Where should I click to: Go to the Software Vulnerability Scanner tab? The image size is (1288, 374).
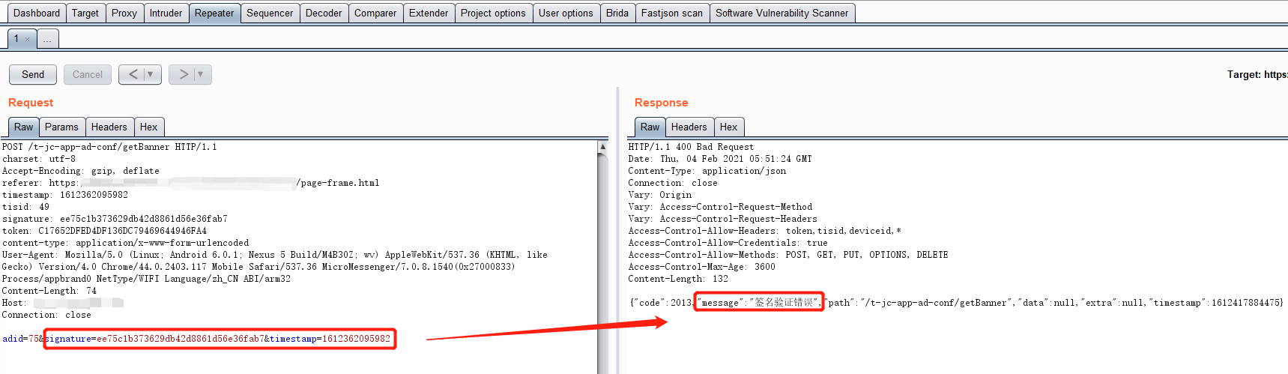(x=781, y=13)
